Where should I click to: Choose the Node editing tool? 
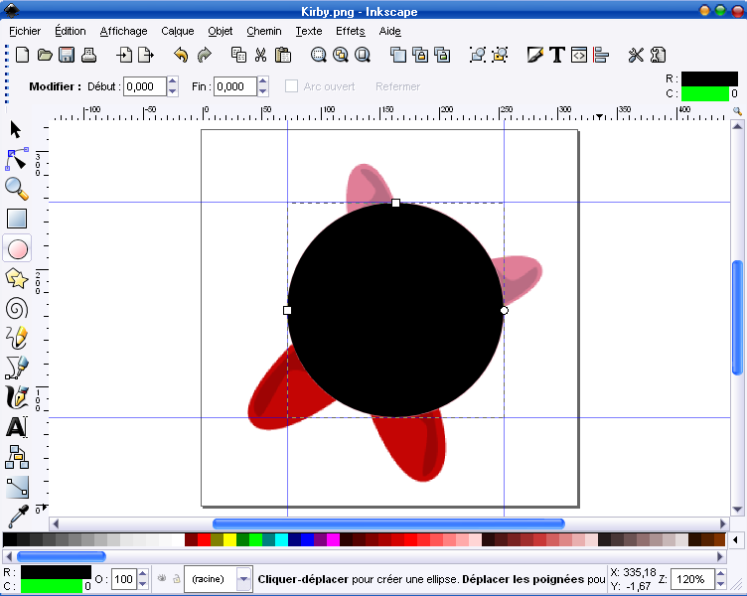tap(17, 159)
